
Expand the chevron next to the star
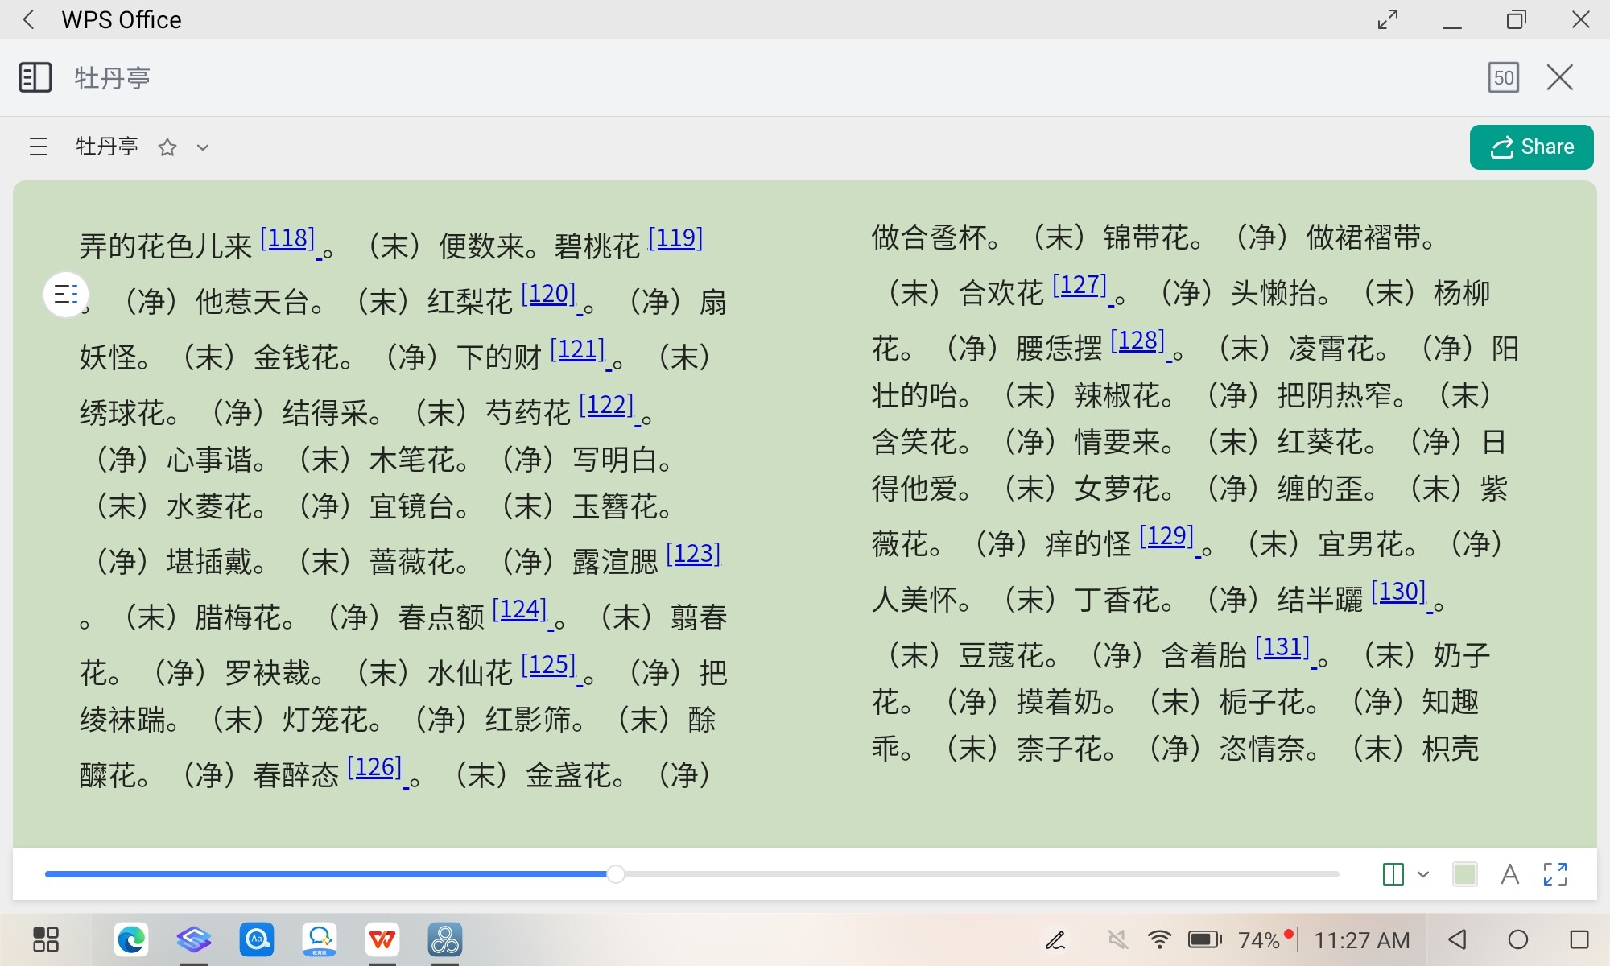click(x=203, y=147)
